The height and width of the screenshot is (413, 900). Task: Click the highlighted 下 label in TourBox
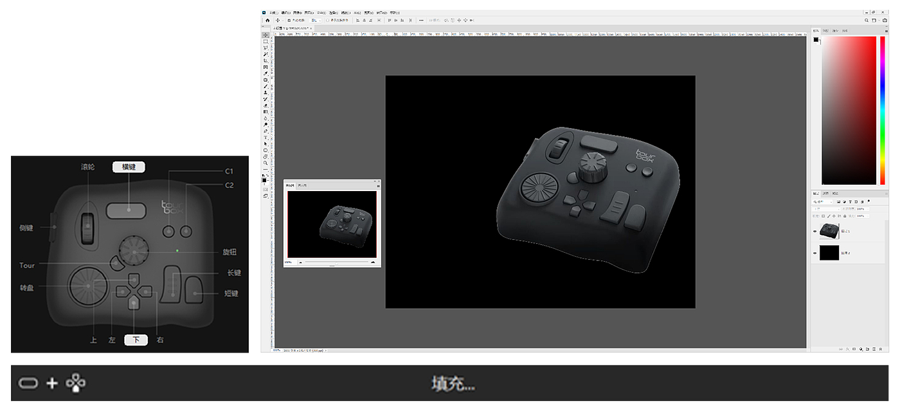click(x=136, y=340)
